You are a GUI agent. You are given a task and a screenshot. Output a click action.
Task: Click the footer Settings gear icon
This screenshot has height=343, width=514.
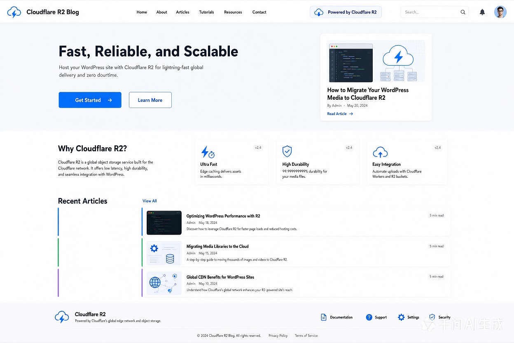401,317
